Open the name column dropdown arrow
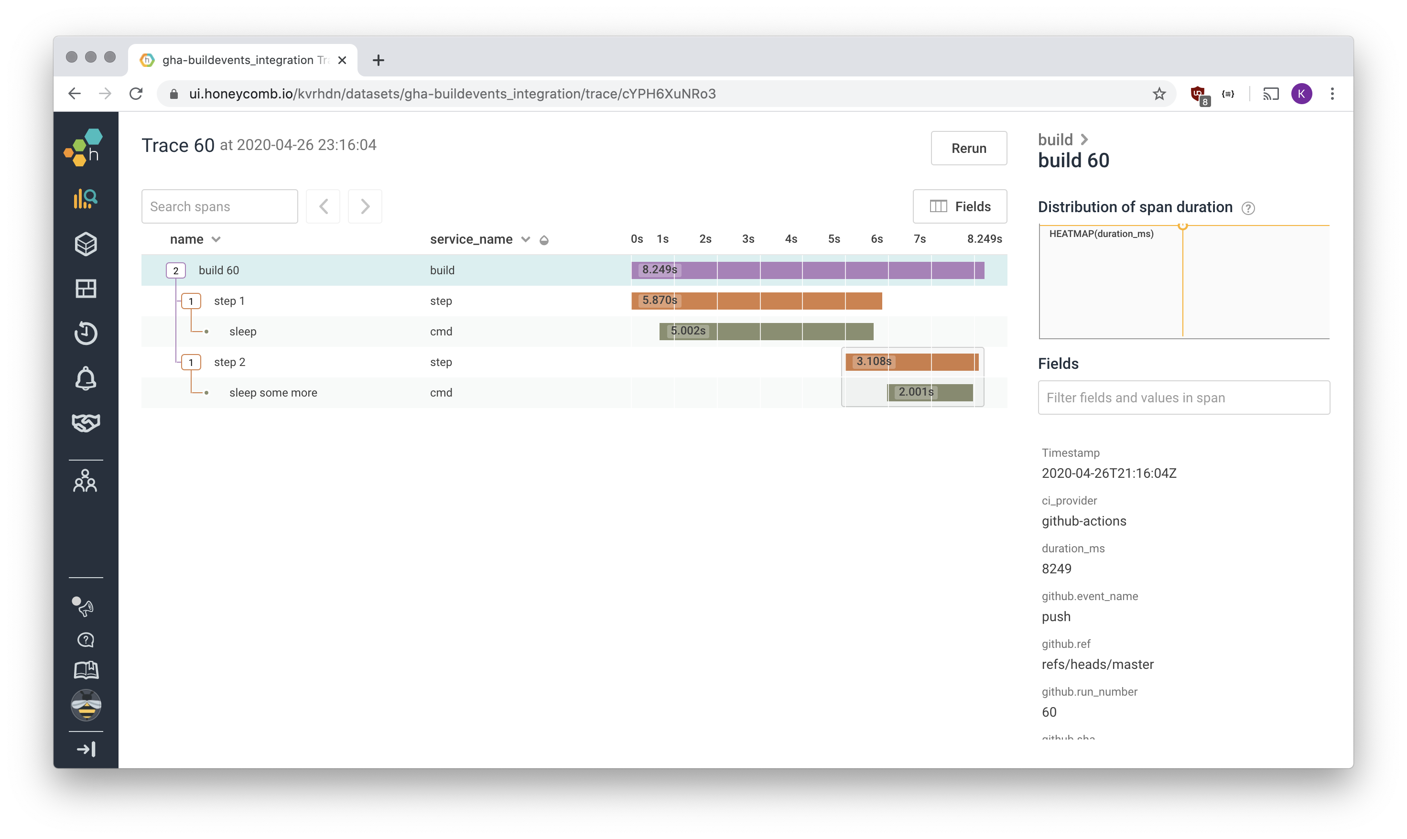The height and width of the screenshot is (839, 1407). tap(216, 240)
